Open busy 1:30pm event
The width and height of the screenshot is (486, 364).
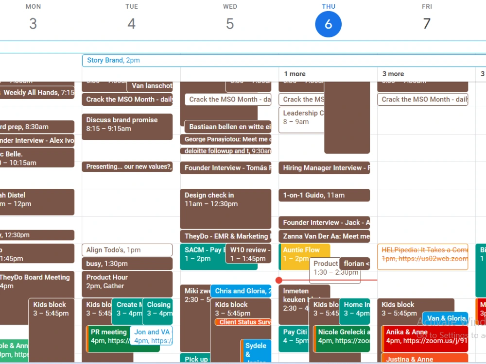pos(127,264)
